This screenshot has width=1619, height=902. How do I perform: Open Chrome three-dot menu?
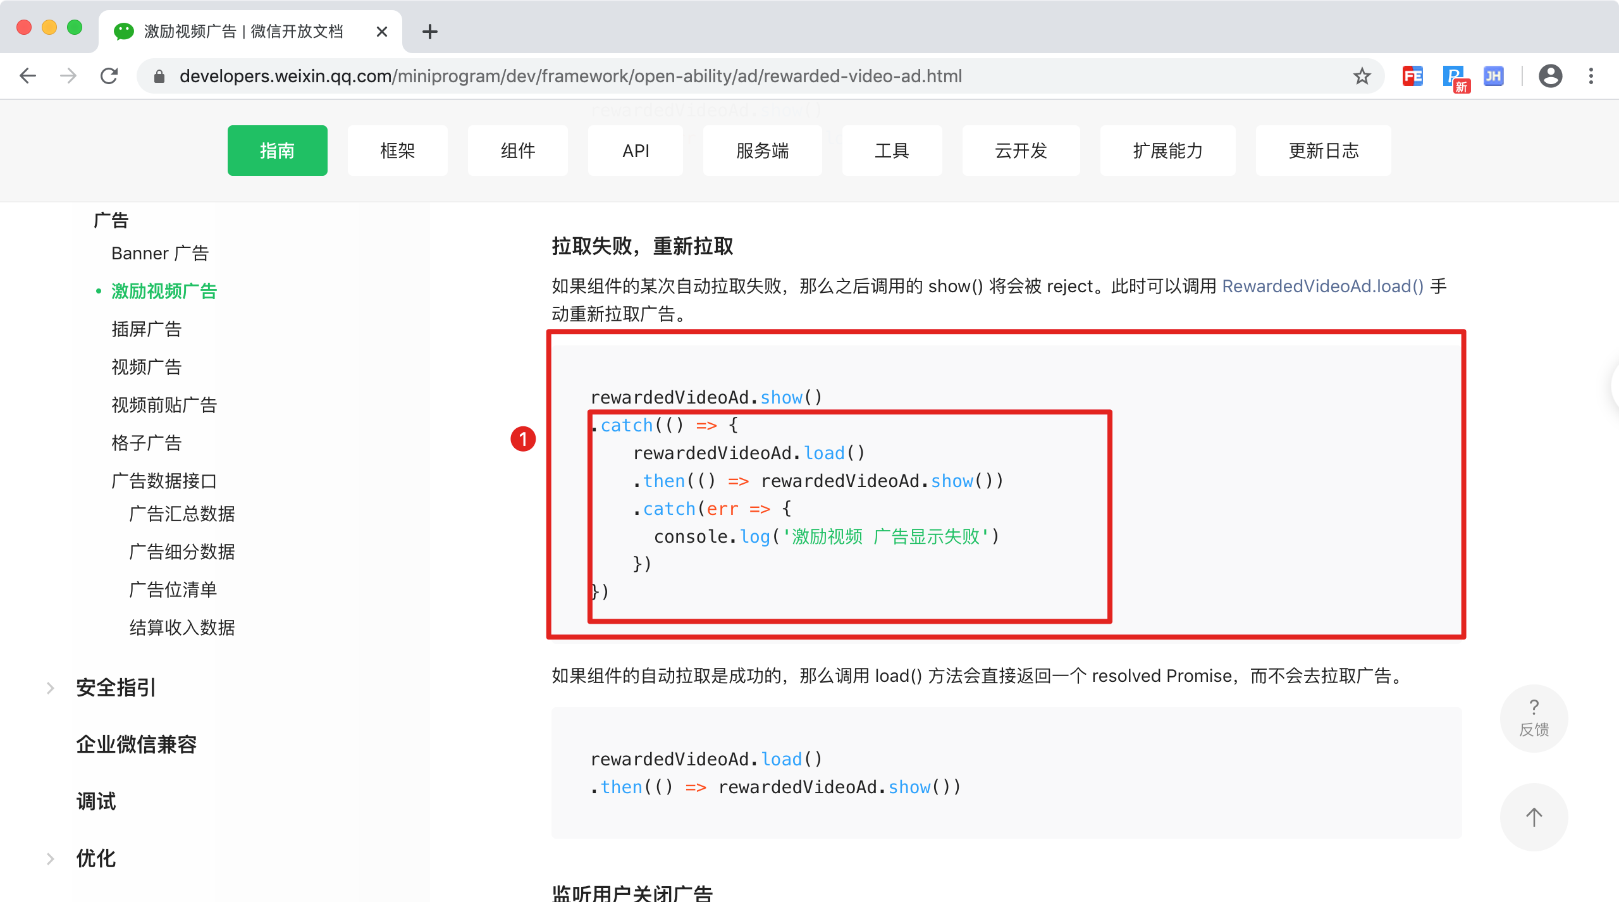tap(1591, 77)
